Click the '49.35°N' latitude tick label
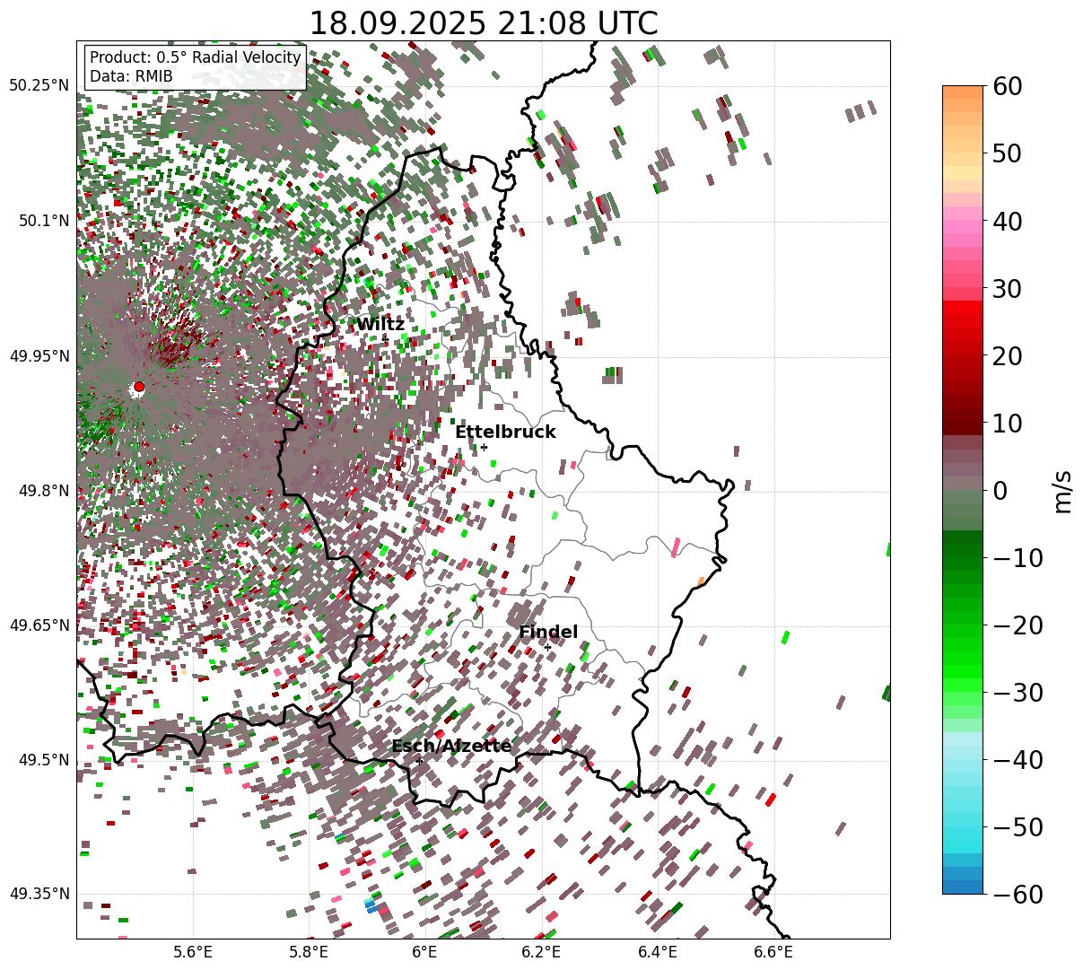 (39, 894)
